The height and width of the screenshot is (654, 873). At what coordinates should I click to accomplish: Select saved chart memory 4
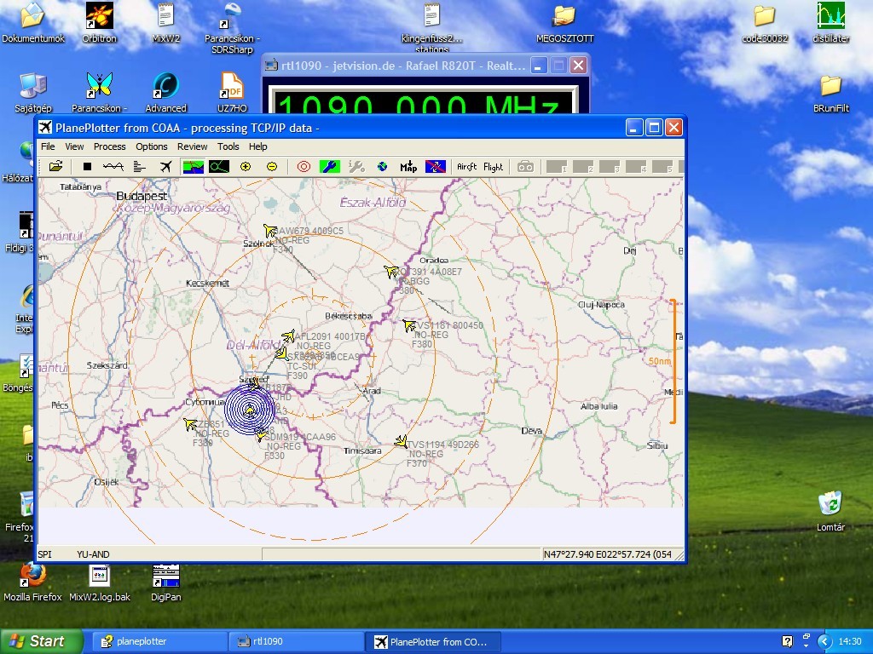pyautogui.click(x=636, y=166)
